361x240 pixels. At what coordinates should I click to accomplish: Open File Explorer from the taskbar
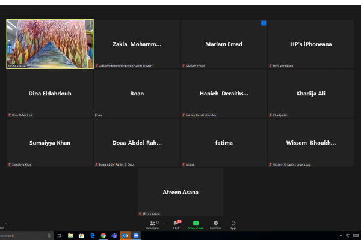coord(70,236)
